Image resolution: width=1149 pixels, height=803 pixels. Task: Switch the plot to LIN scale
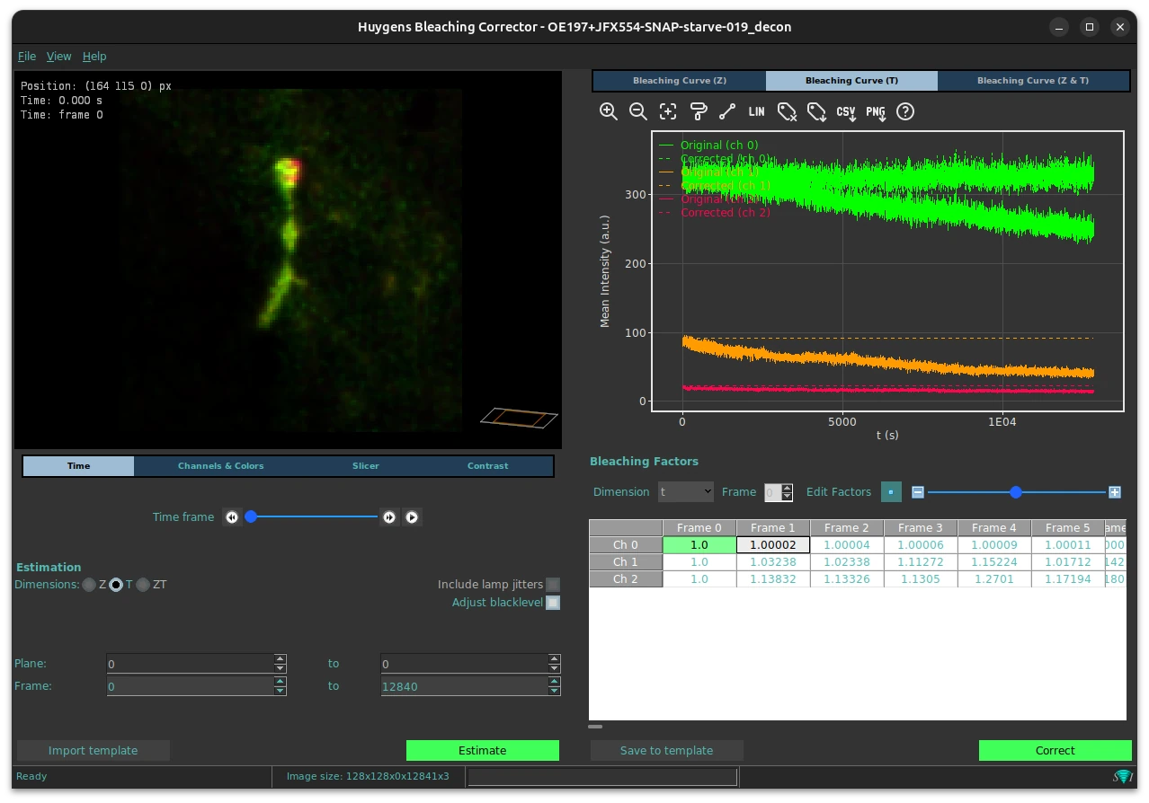coord(756,111)
